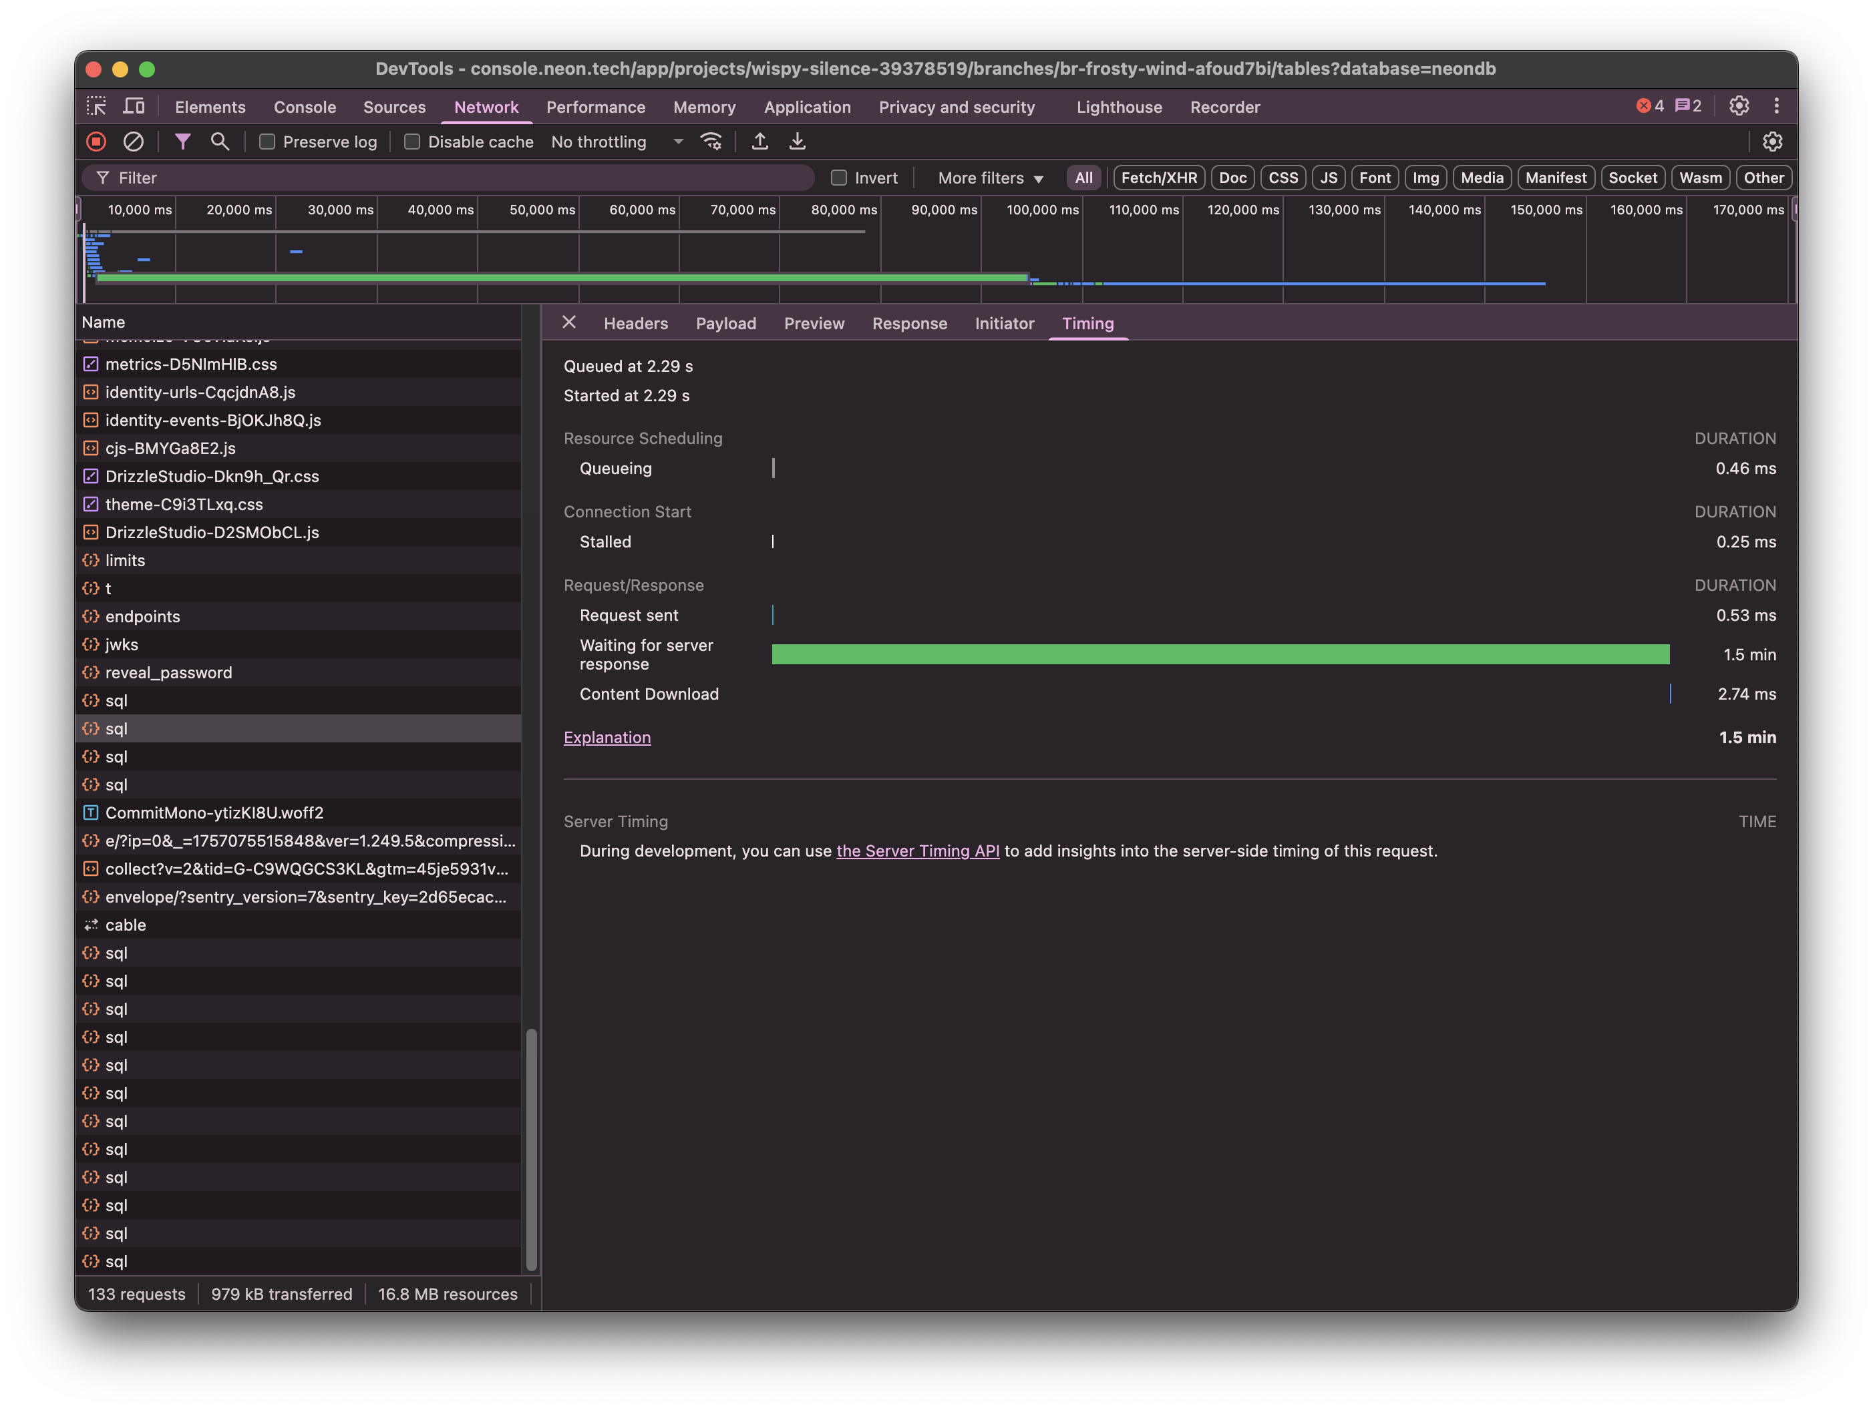Select the CommitMono woff2 font icon
Image resolution: width=1873 pixels, height=1410 pixels.
(91, 812)
